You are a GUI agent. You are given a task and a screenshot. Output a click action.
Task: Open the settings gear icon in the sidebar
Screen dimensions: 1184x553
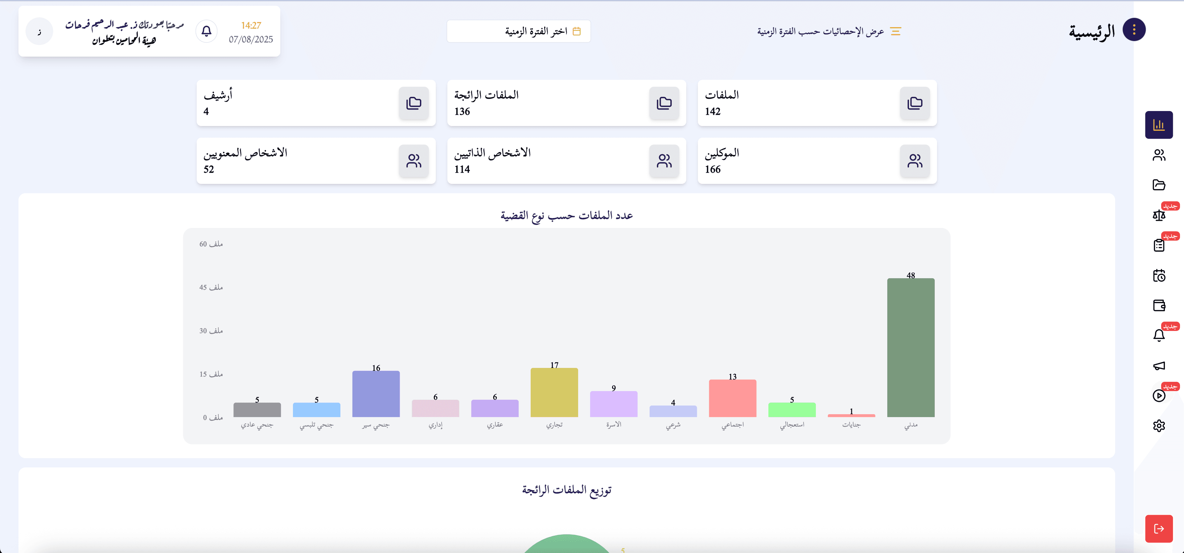pyautogui.click(x=1159, y=426)
